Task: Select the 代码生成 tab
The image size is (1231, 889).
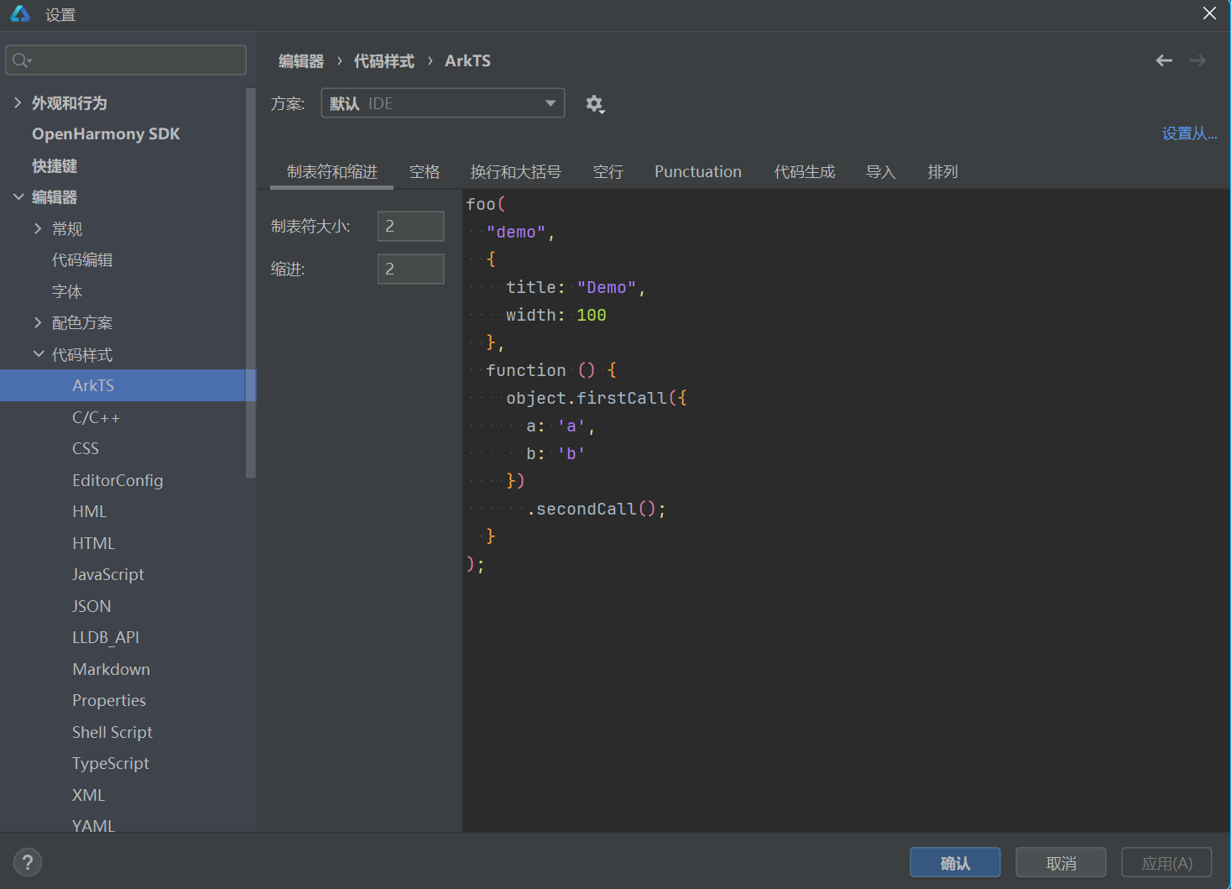Action: point(805,172)
